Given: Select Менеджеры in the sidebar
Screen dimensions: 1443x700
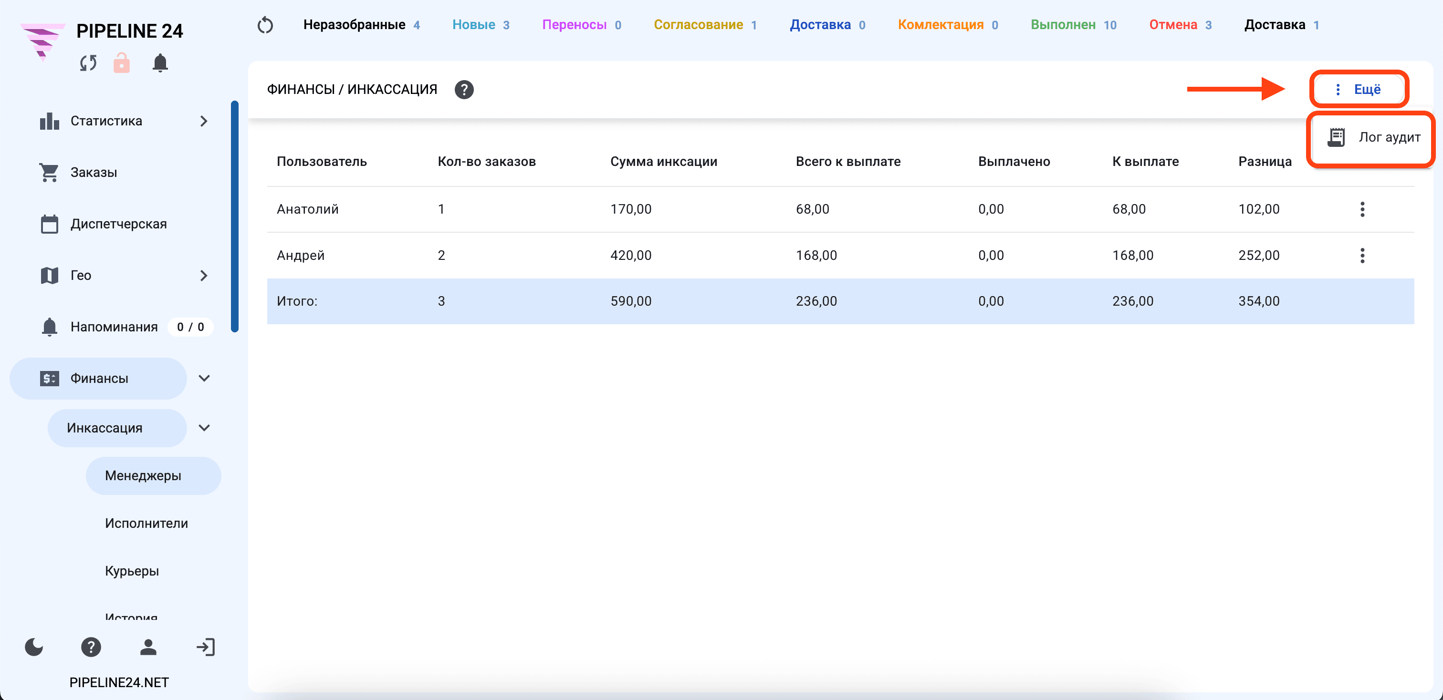Looking at the screenshot, I should tap(153, 475).
